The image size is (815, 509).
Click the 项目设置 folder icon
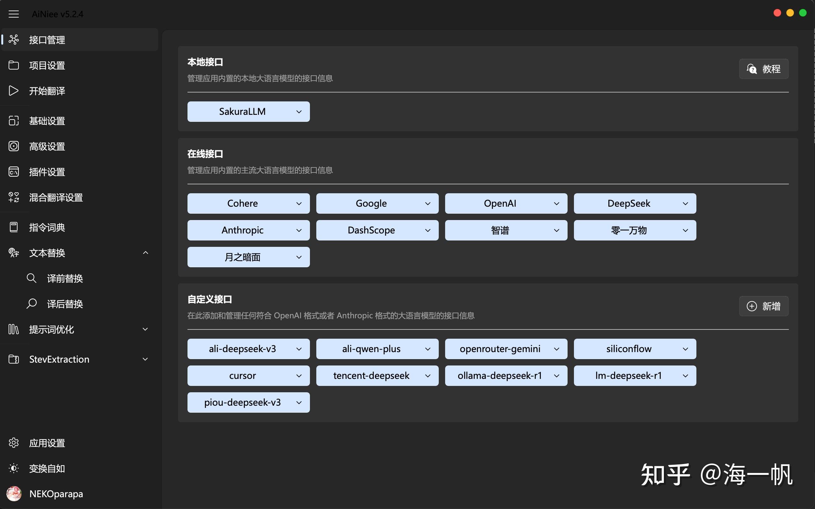[x=13, y=65]
